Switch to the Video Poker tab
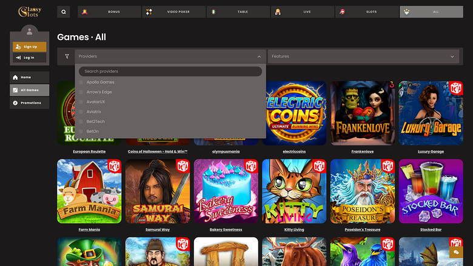Viewport: 473px width, 266px height. pyautogui.click(x=174, y=12)
